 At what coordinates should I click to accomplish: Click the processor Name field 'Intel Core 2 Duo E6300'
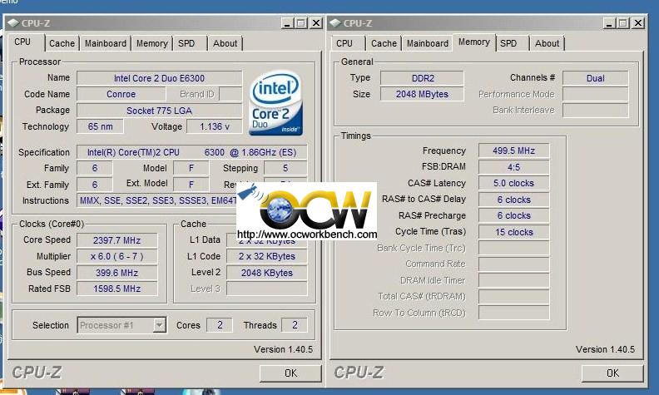[x=159, y=78]
